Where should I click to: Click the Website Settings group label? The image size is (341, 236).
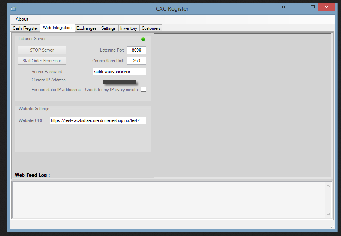(34, 109)
